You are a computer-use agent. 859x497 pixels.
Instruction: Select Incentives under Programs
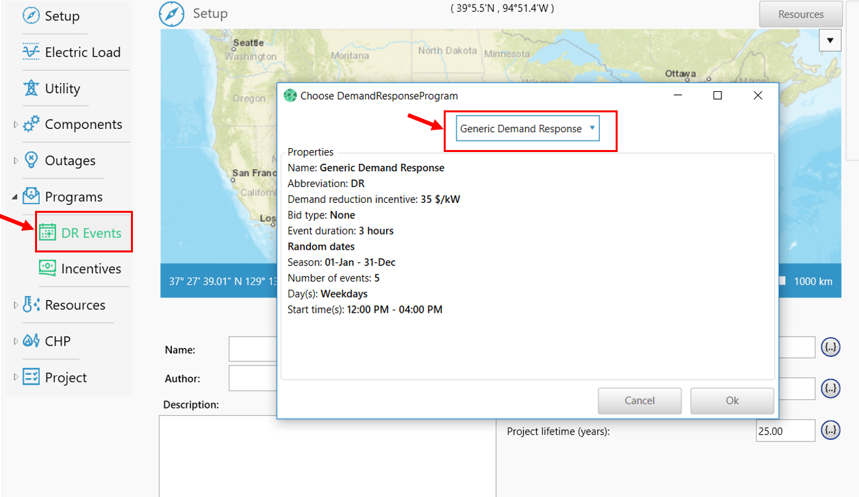(91, 269)
